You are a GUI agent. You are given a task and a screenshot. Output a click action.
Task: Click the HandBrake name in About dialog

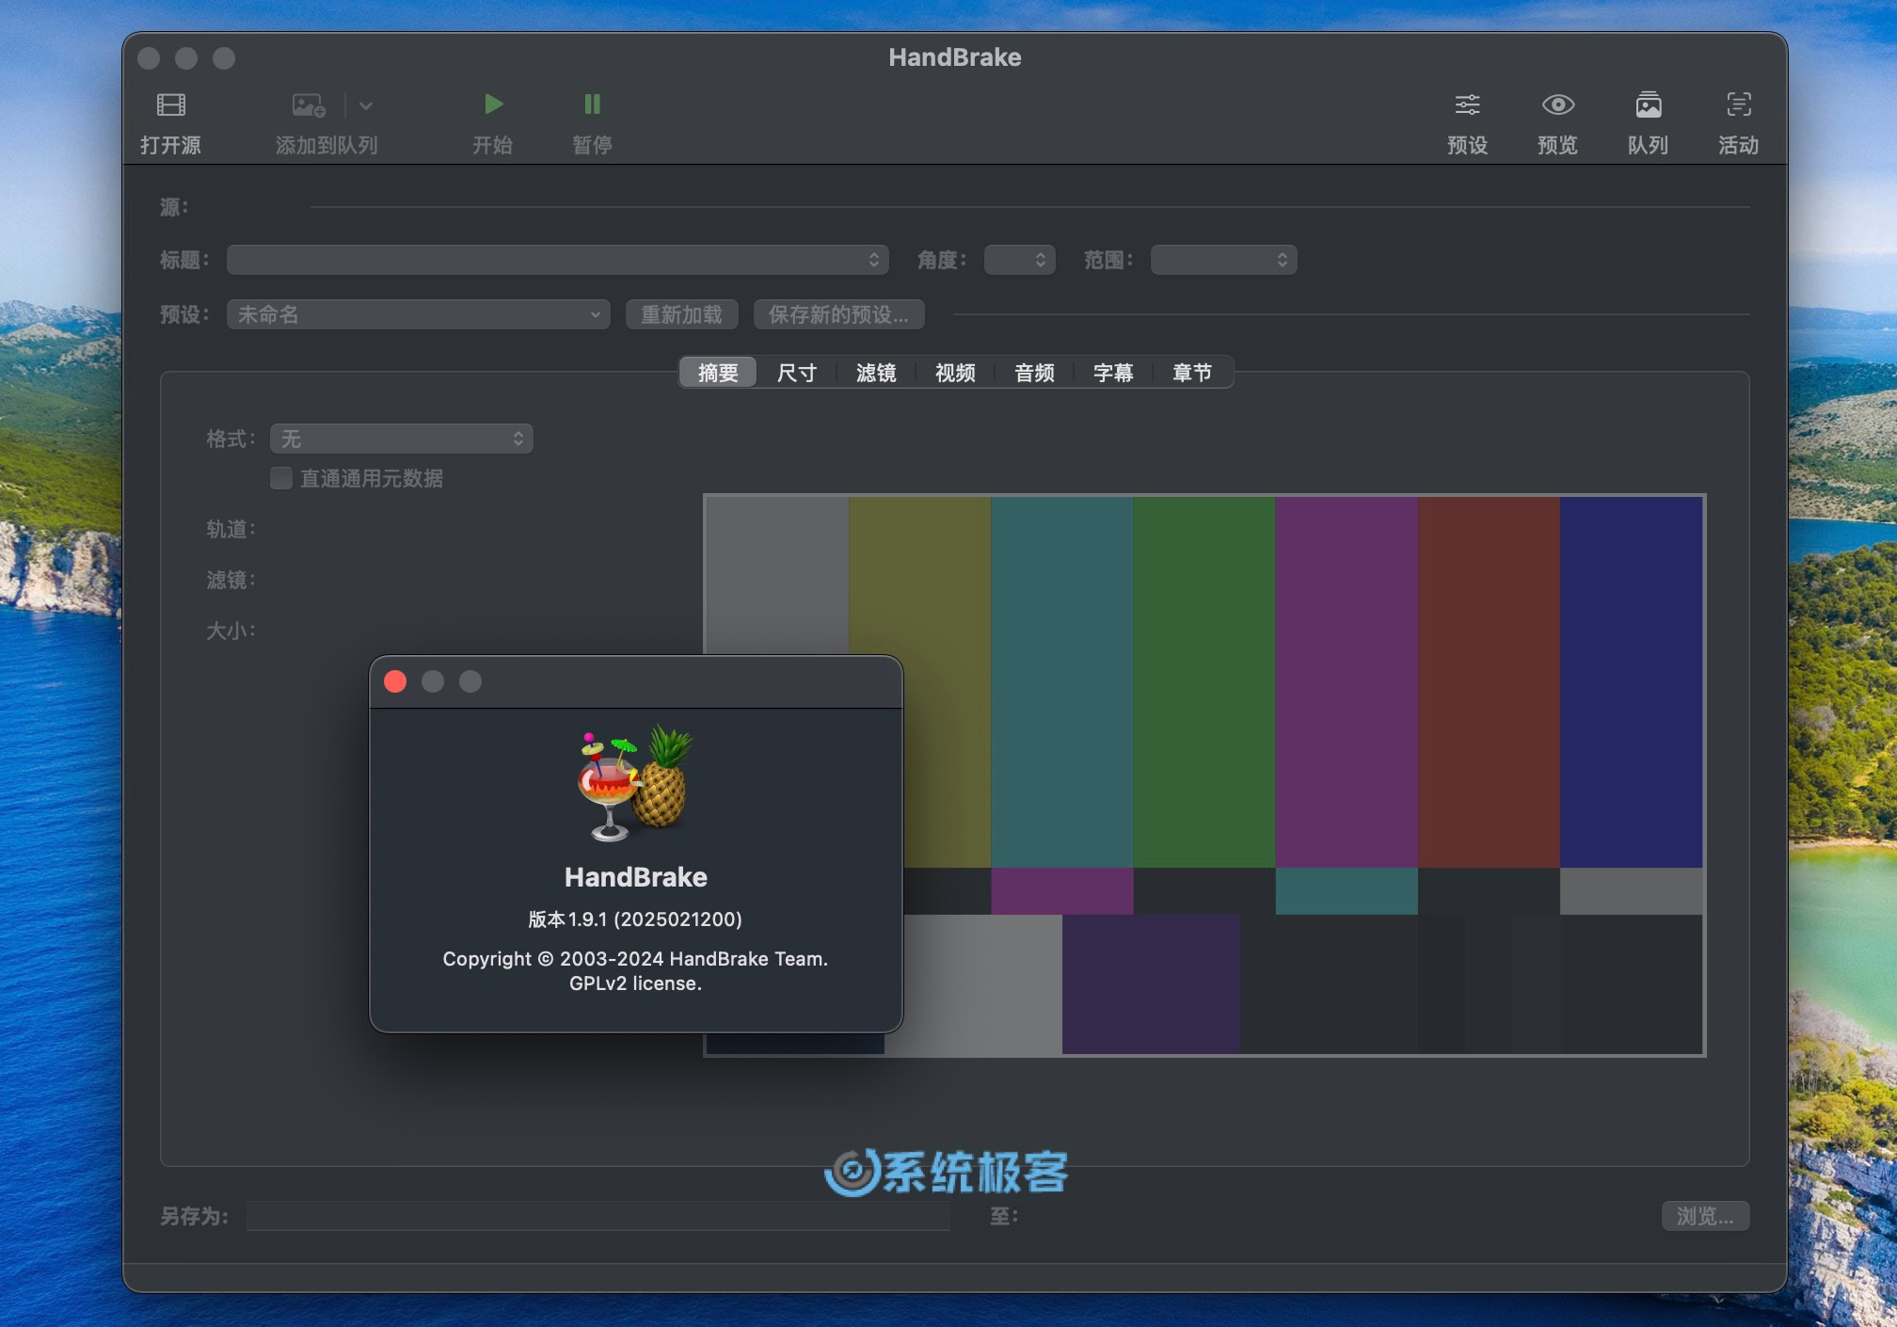tap(635, 877)
